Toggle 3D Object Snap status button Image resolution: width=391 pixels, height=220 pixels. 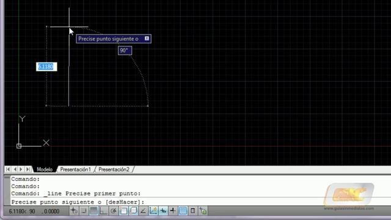(x=133, y=211)
